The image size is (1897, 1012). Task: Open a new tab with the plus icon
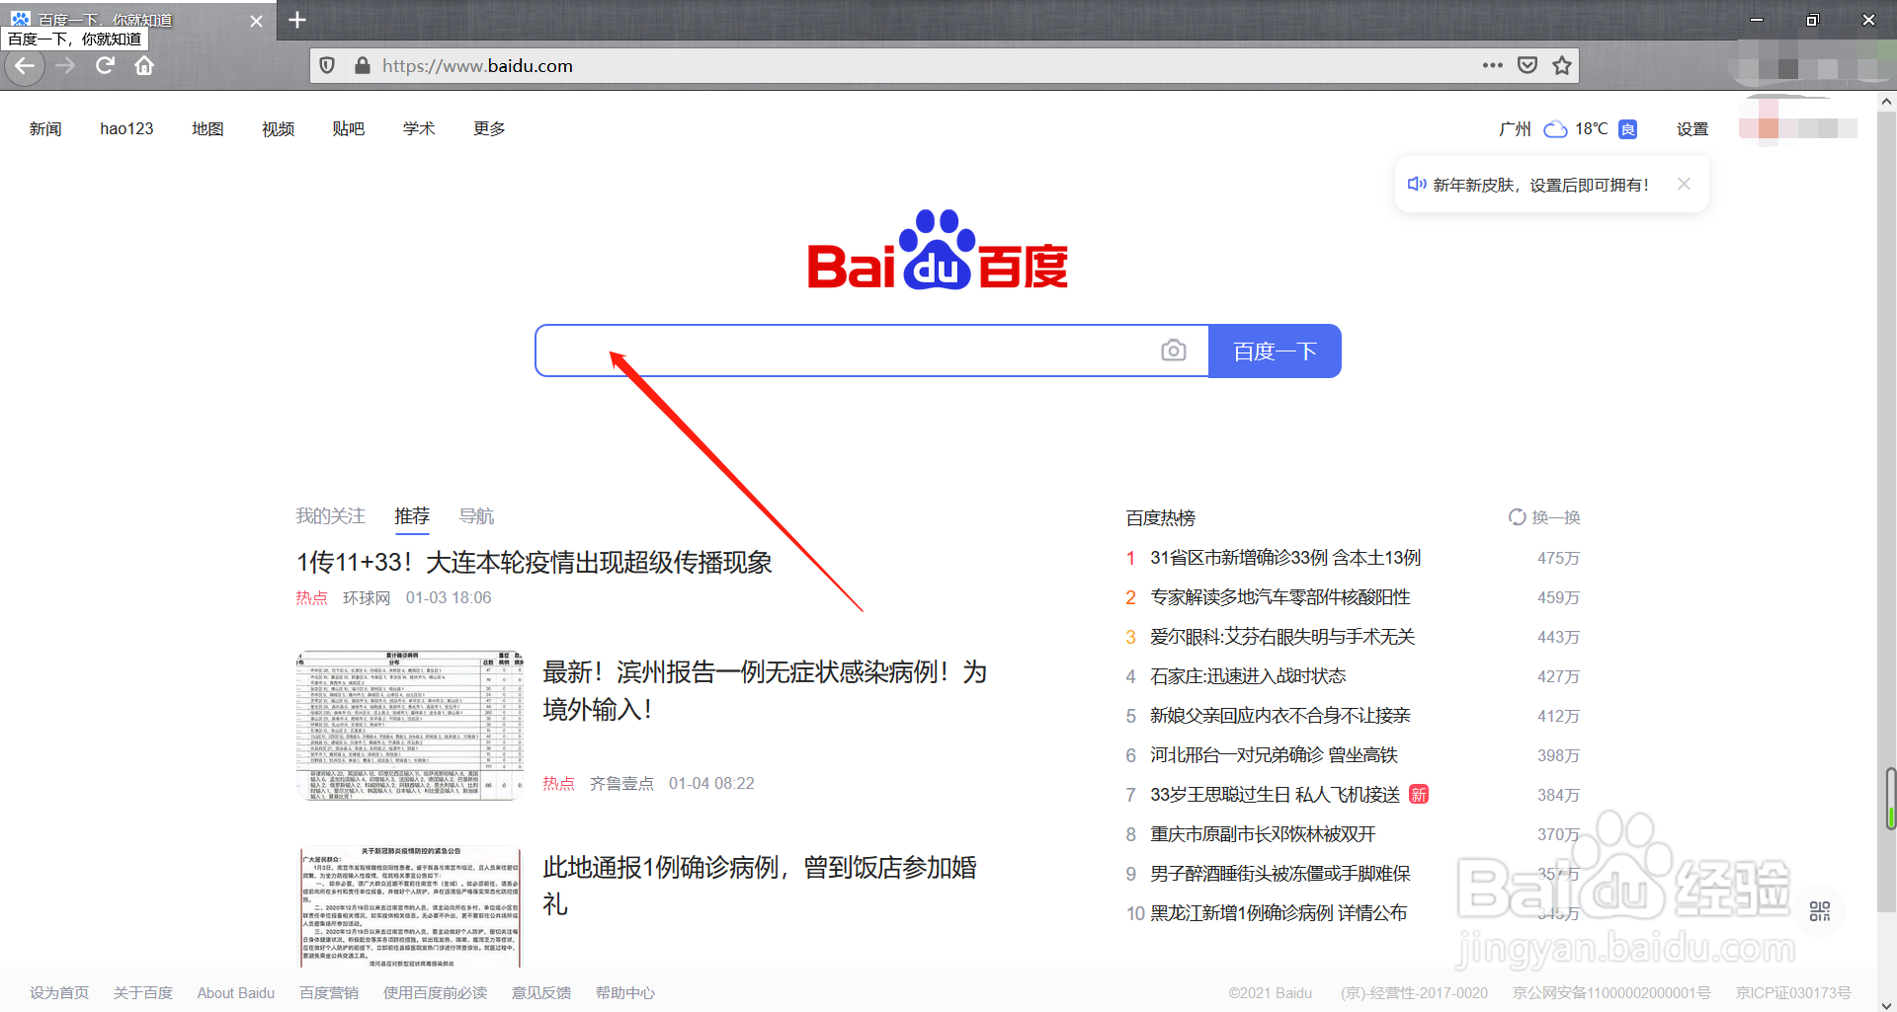click(x=297, y=20)
